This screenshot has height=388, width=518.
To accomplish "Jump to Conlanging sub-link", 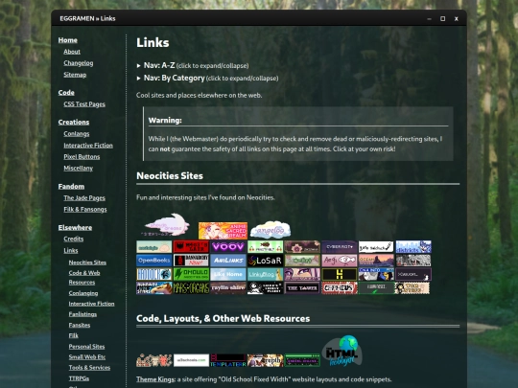I will tap(83, 293).
